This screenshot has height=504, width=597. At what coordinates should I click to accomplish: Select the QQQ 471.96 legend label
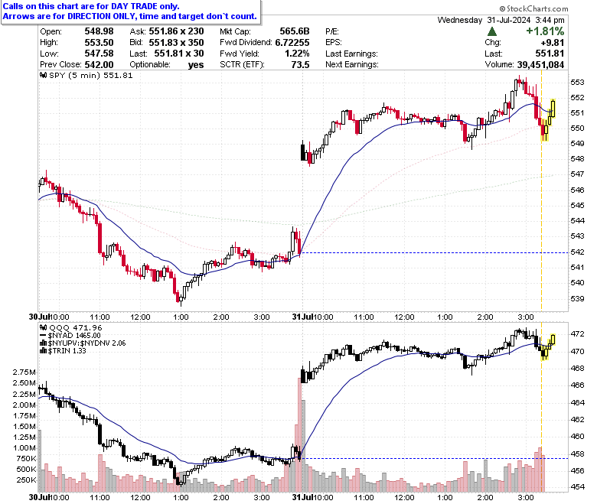(x=76, y=327)
